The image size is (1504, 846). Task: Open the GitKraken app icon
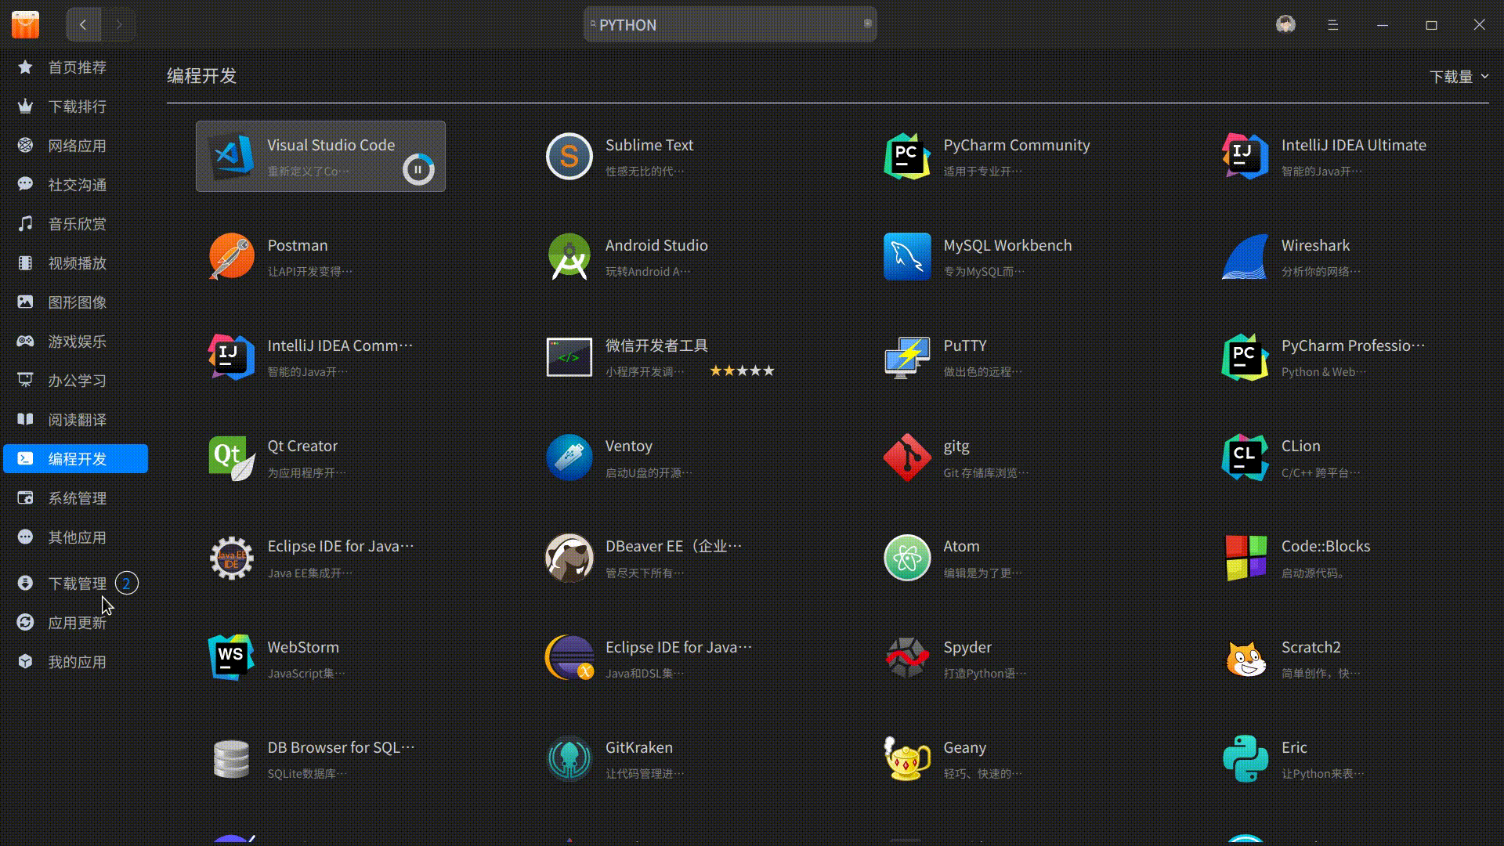pyautogui.click(x=569, y=759)
